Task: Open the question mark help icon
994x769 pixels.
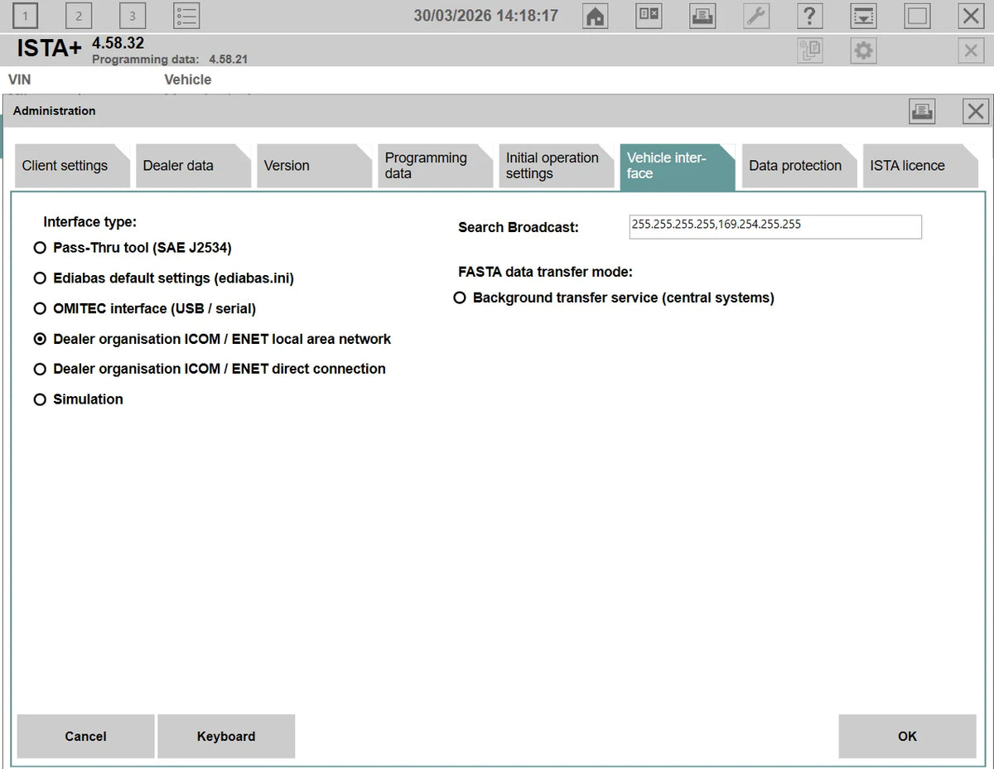Action: click(x=809, y=16)
